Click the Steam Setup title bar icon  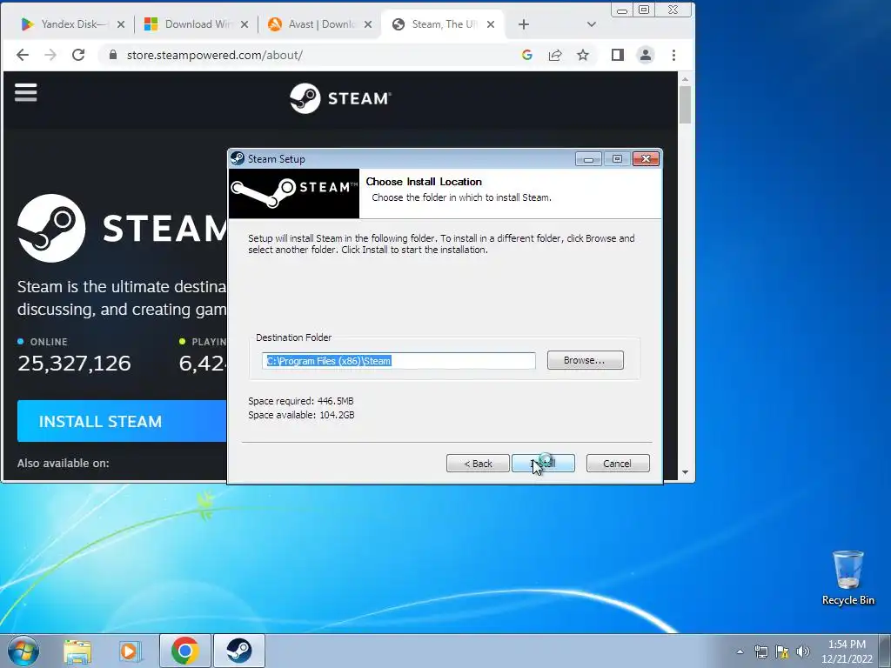(x=238, y=158)
